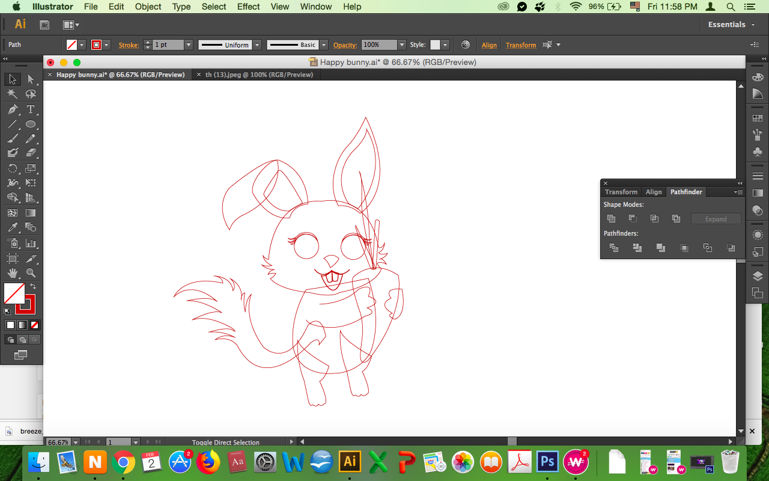Select the Mesh tool
This screenshot has height=481, width=769.
coord(12,213)
